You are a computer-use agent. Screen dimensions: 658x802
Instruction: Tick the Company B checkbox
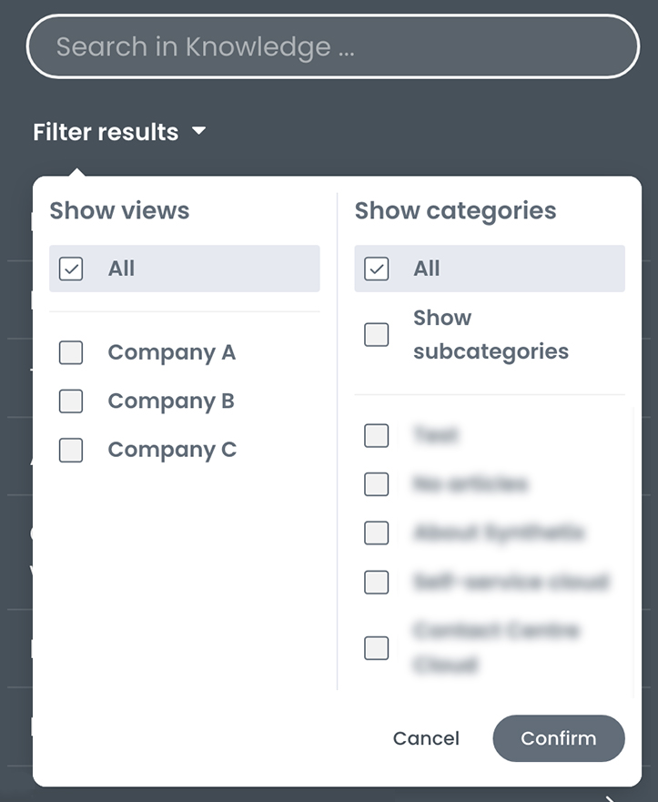coord(71,401)
